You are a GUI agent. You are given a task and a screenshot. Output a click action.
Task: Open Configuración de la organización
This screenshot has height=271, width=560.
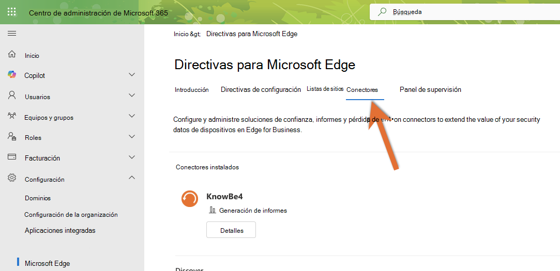coord(71,215)
